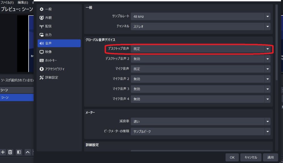The height and width of the screenshot is (163, 283).
Task: Open the scene filters icon
Action: pos(19,152)
